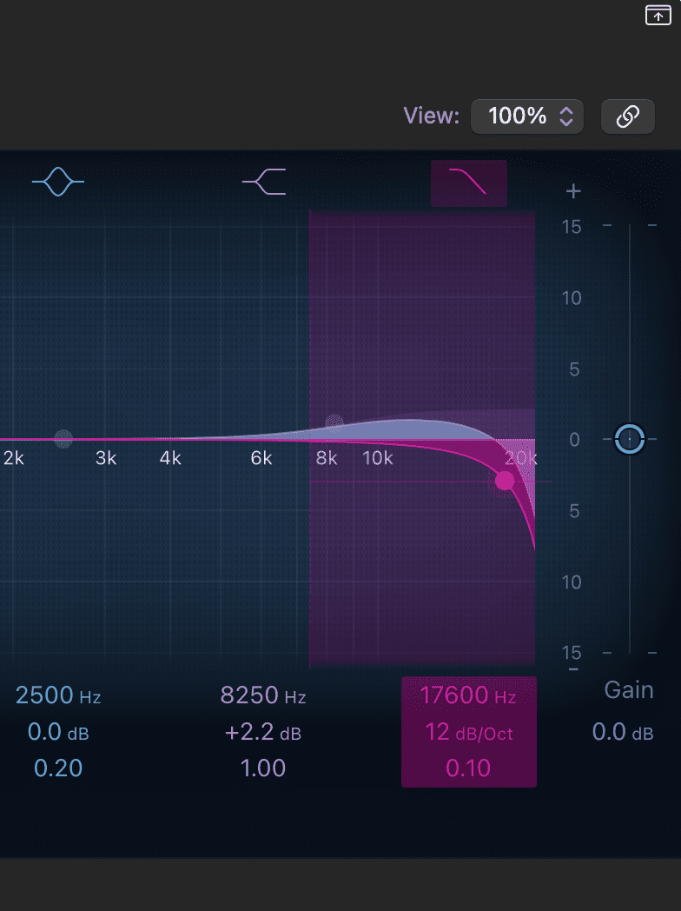Viewport: 681px width, 911px height.
Task: Click the 2500 Hz frequency value
Action: [x=58, y=695]
